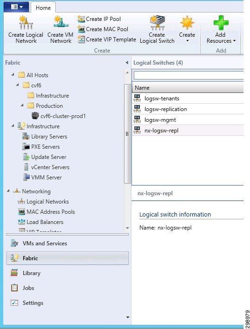Open the application menu dropdown button
The height and width of the screenshot is (329, 250).
17,7
